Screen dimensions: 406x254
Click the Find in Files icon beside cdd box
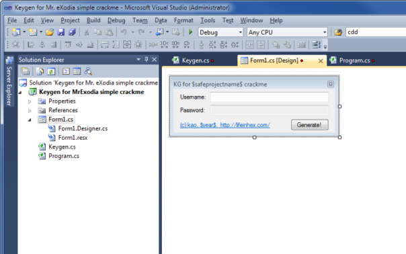(x=338, y=32)
